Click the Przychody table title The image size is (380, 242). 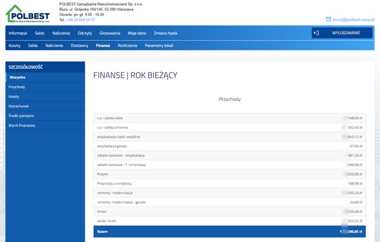[229, 99]
